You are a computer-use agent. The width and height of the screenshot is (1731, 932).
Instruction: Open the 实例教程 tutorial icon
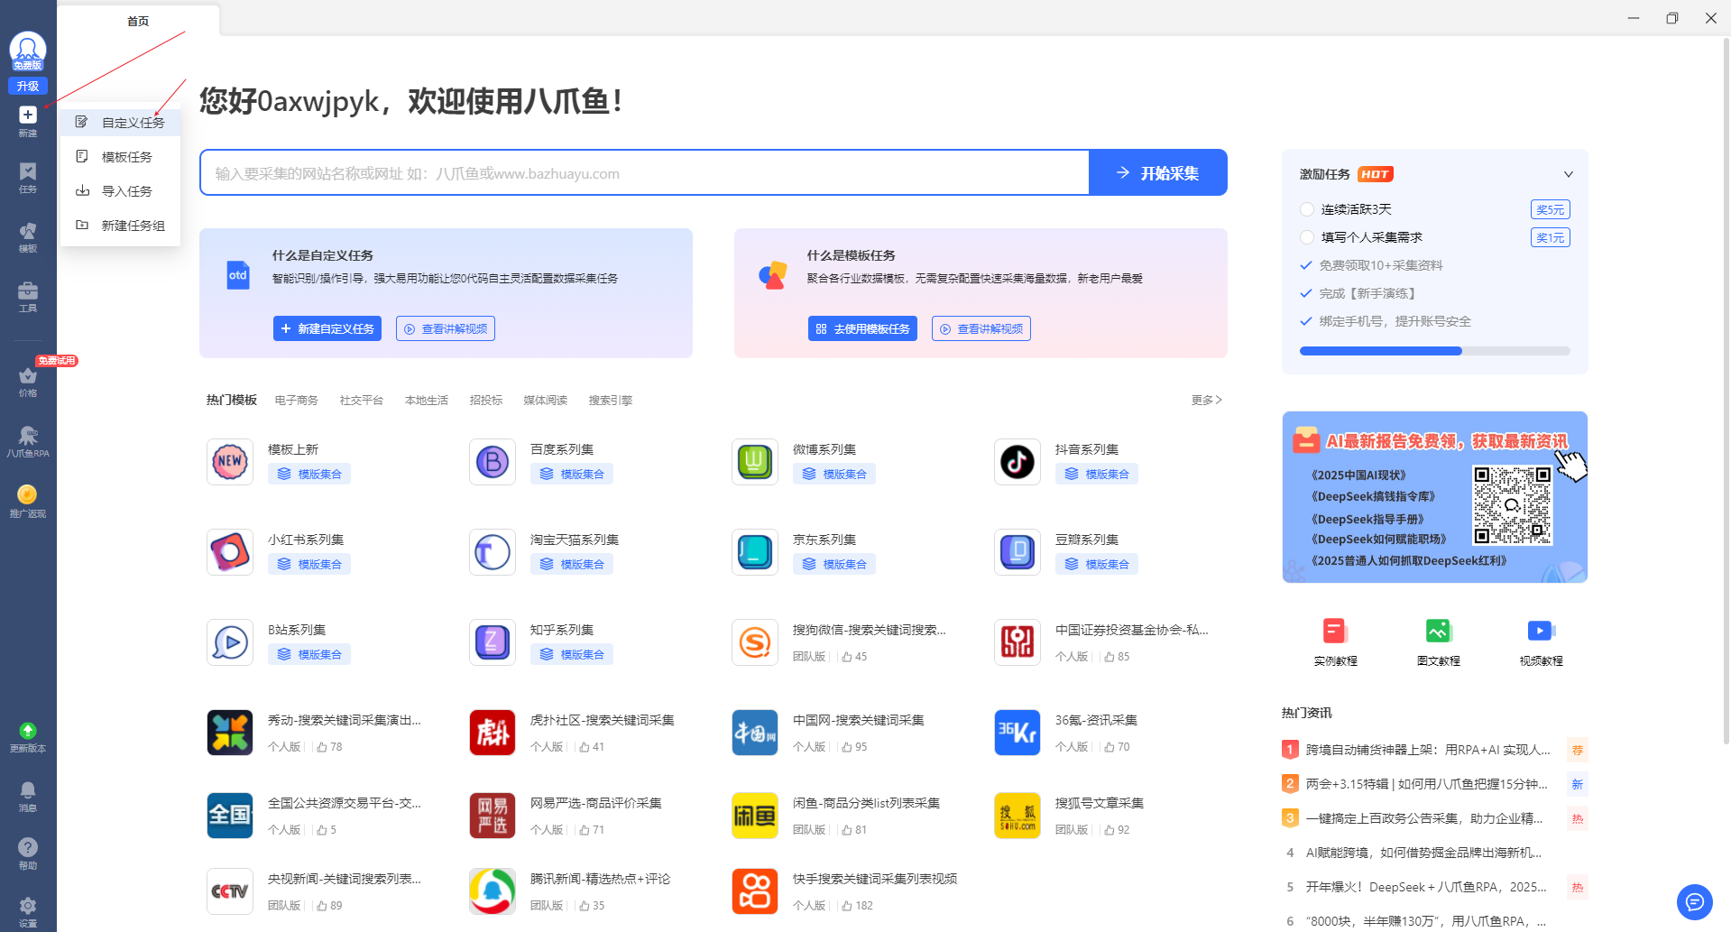coord(1335,631)
